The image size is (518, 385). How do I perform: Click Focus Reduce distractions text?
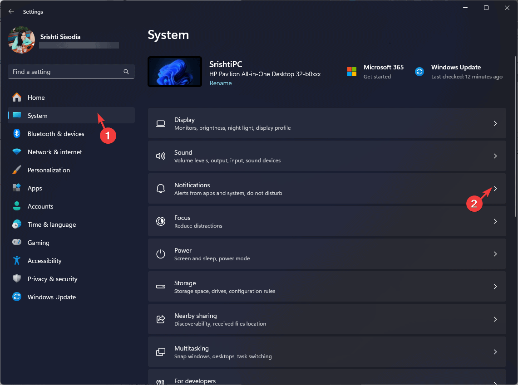pyautogui.click(x=198, y=226)
